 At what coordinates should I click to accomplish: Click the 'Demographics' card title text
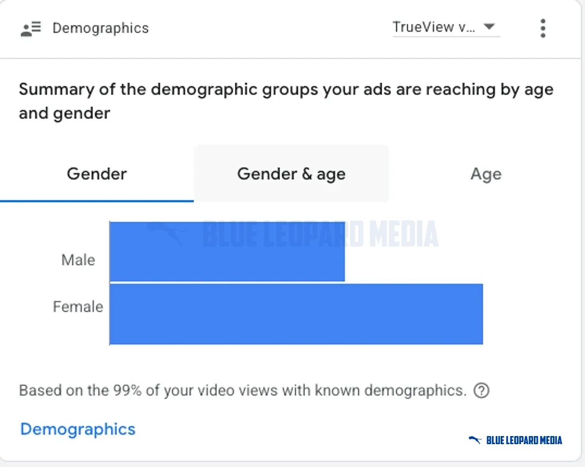pyautogui.click(x=101, y=28)
